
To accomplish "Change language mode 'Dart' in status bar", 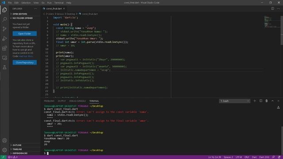I will click(254, 157).
